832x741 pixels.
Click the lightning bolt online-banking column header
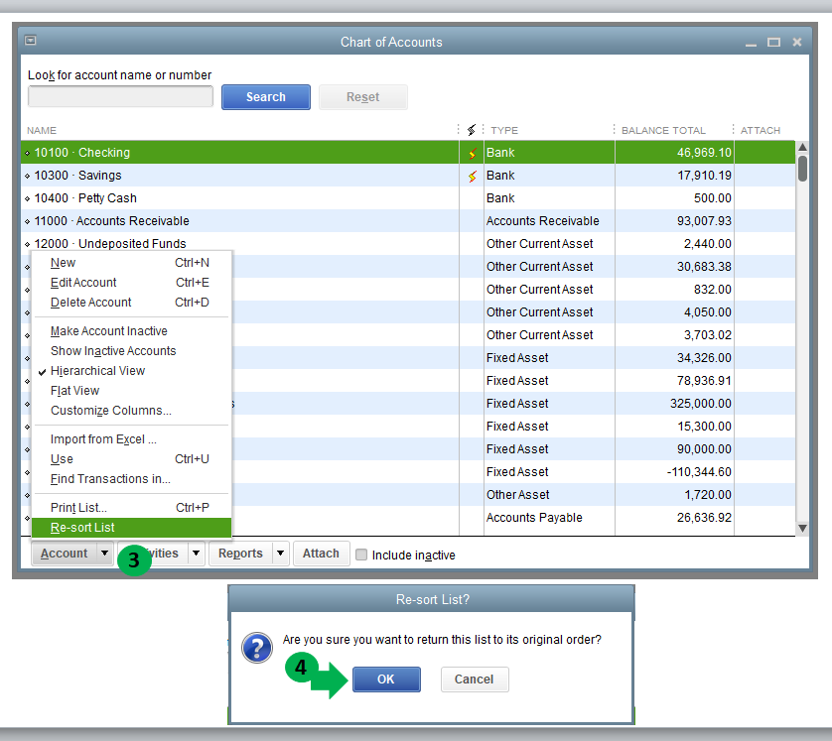point(472,130)
